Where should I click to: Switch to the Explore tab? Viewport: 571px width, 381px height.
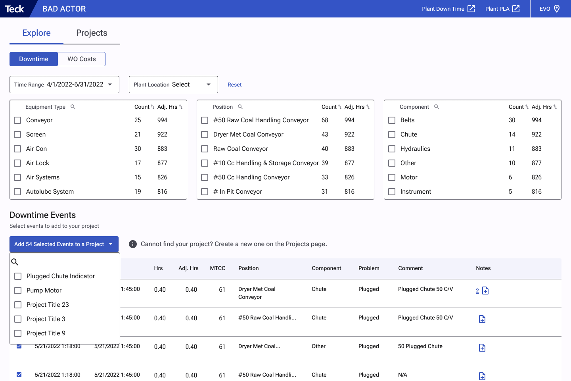36,33
